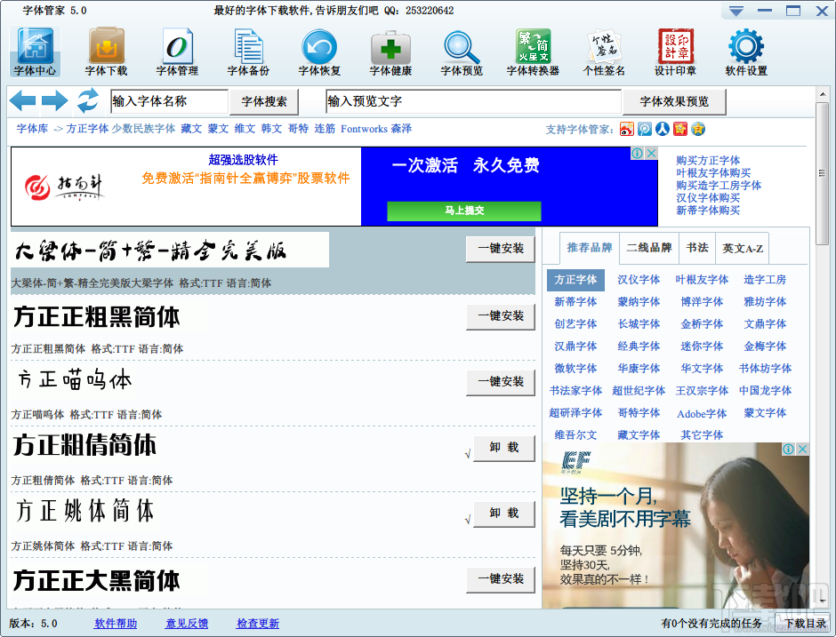The image size is (836, 637).
Task: Open 软件设置 settings icon
Action: tap(745, 44)
